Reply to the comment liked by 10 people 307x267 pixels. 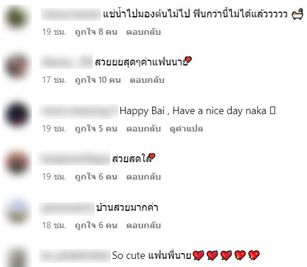click(147, 80)
